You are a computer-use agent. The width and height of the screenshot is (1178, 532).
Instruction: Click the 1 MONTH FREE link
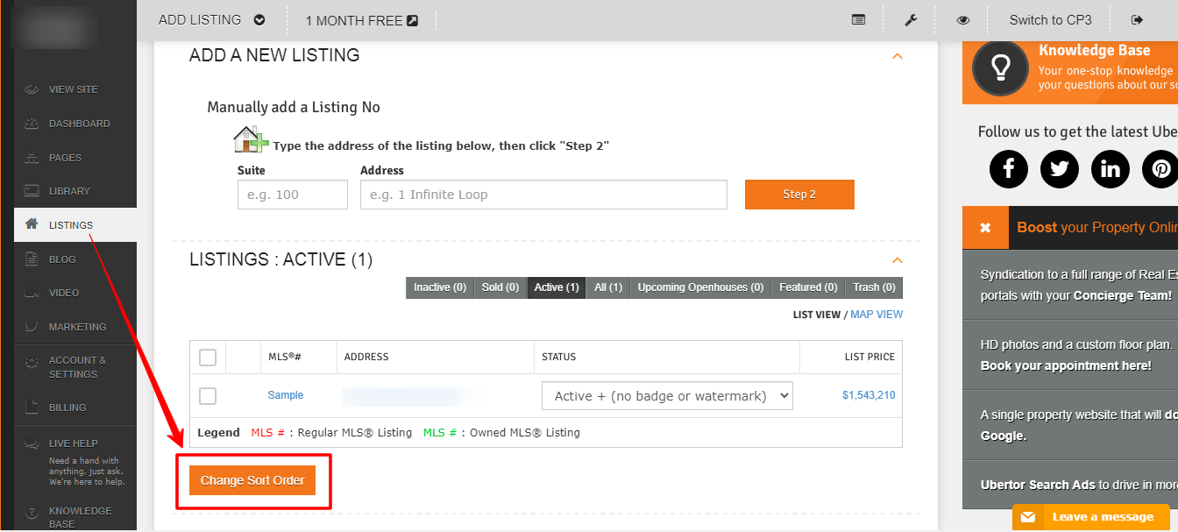tap(361, 20)
